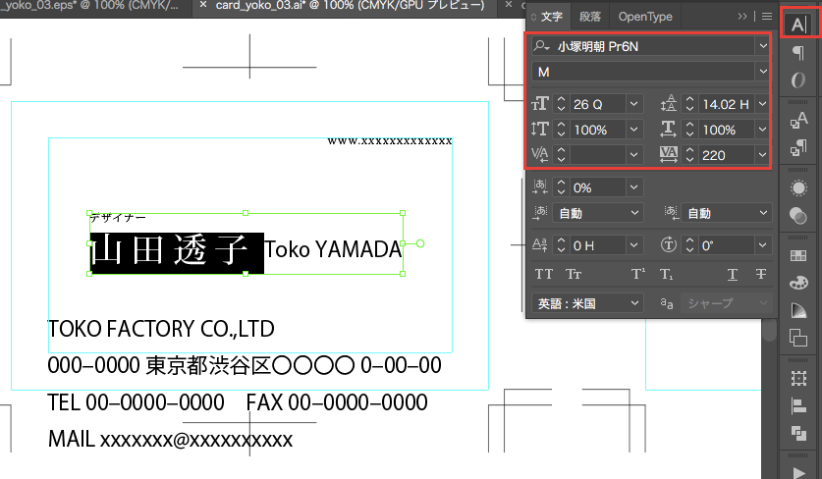Open the Transparency panel icon
This screenshot has height=479, width=822.
(798, 214)
